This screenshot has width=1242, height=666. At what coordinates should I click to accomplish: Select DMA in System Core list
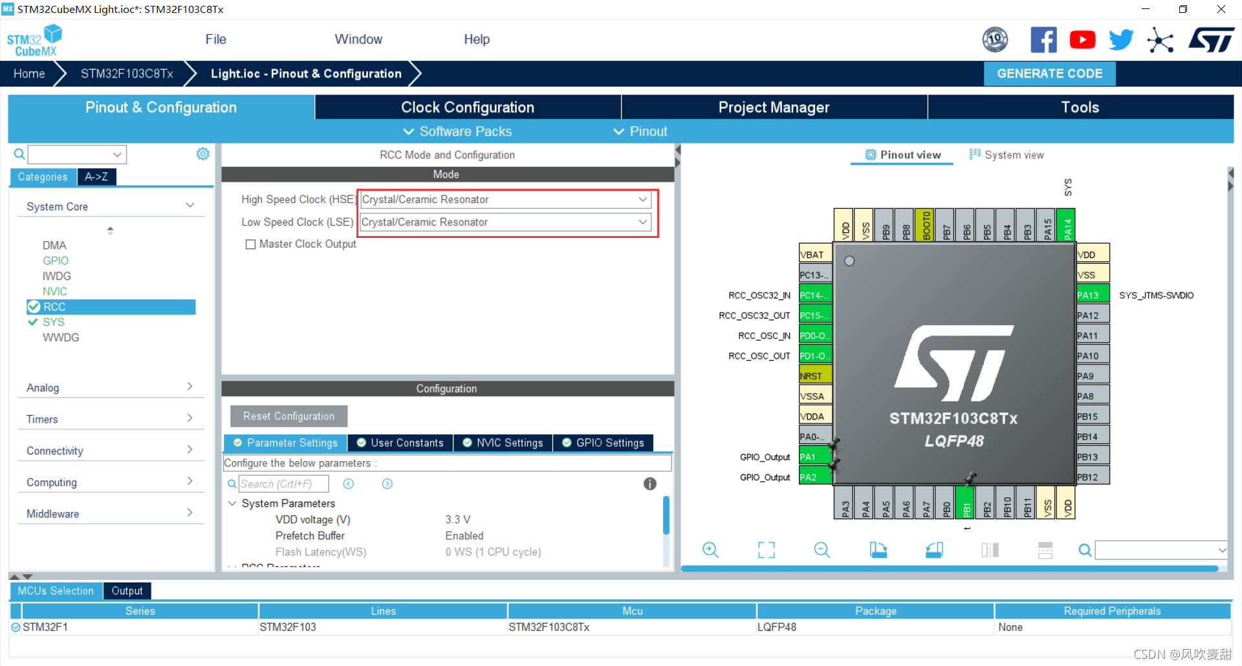click(x=54, y=245)
